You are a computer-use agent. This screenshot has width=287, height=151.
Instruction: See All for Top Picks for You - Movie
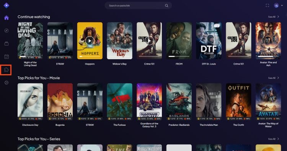(x=274, y=78)
